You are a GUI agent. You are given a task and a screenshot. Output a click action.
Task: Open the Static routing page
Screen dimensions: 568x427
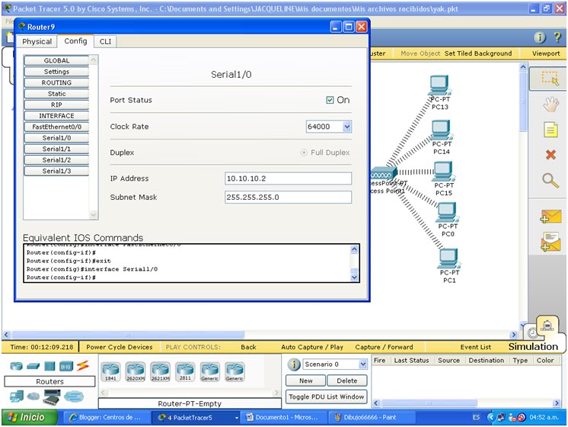point(56,94)
